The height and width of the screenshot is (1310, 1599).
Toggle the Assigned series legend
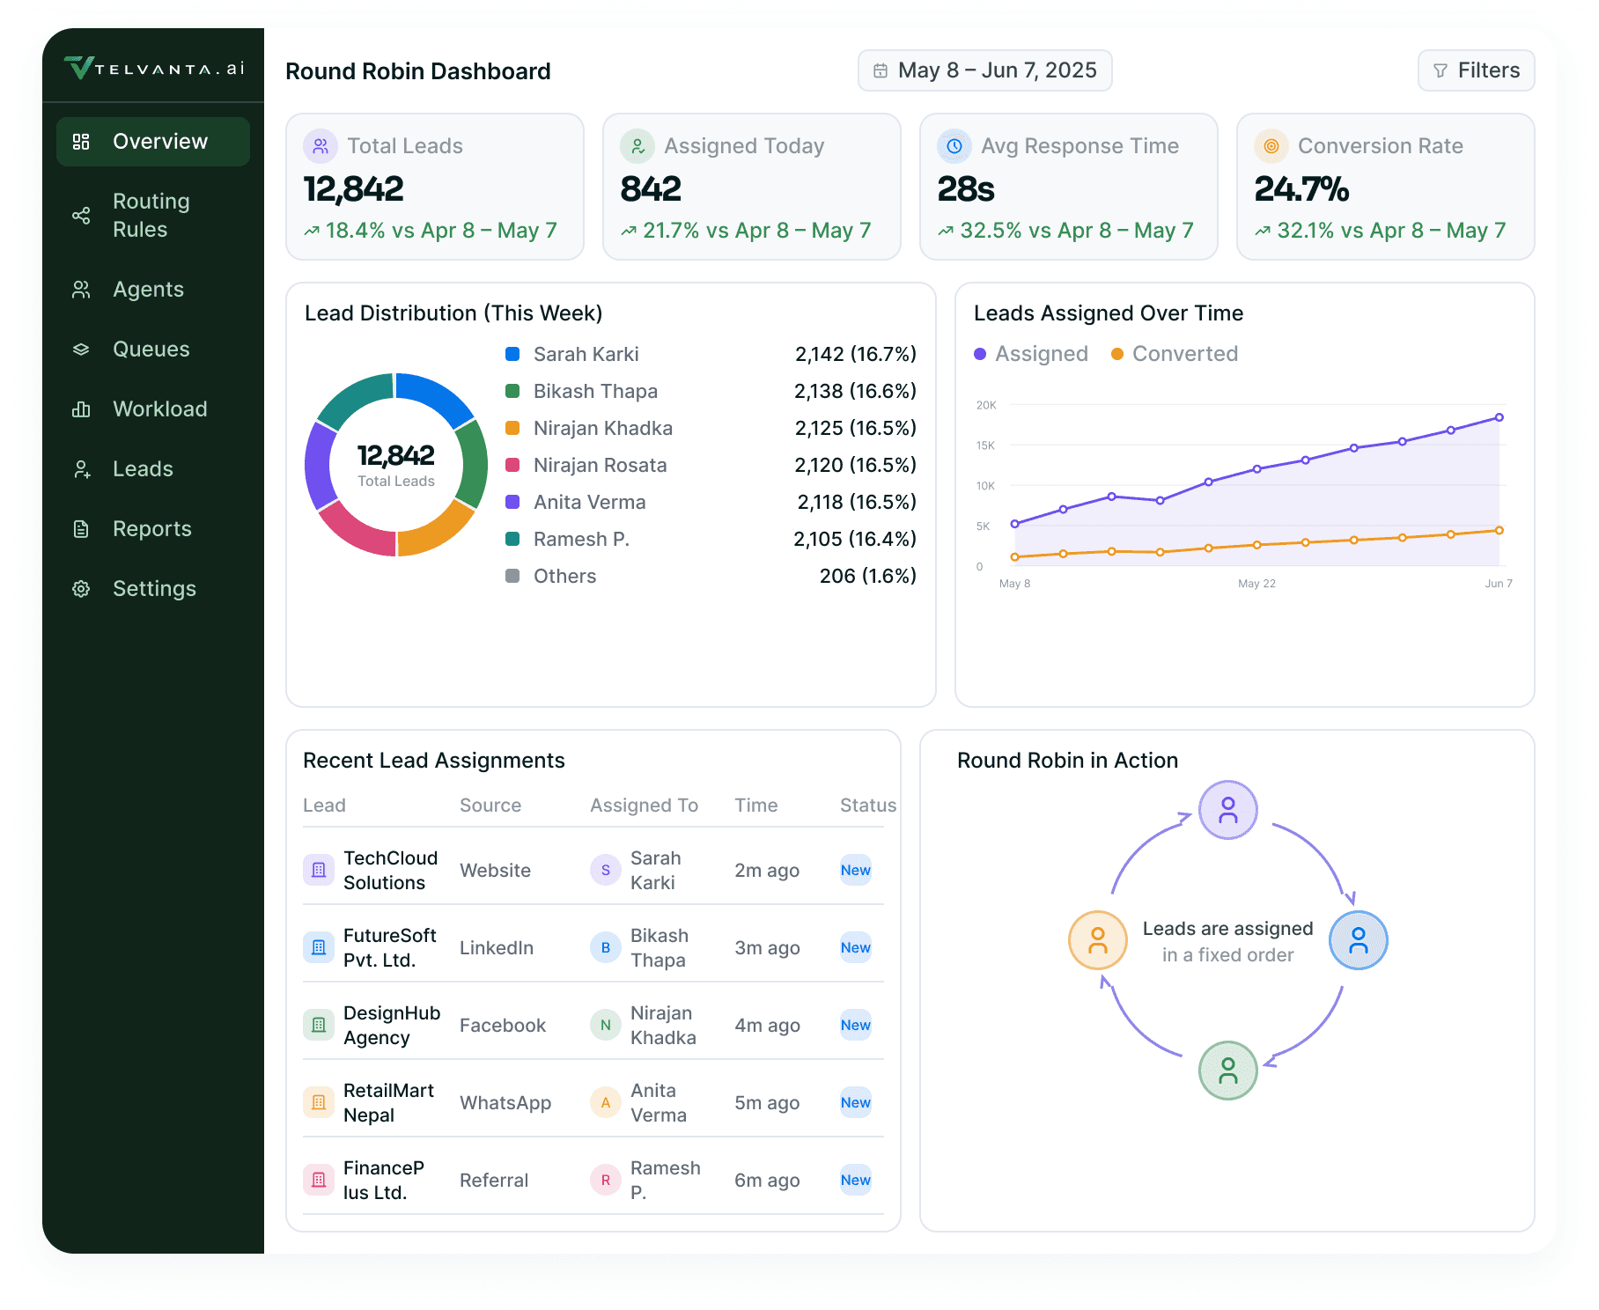[x=1031, y=354]
